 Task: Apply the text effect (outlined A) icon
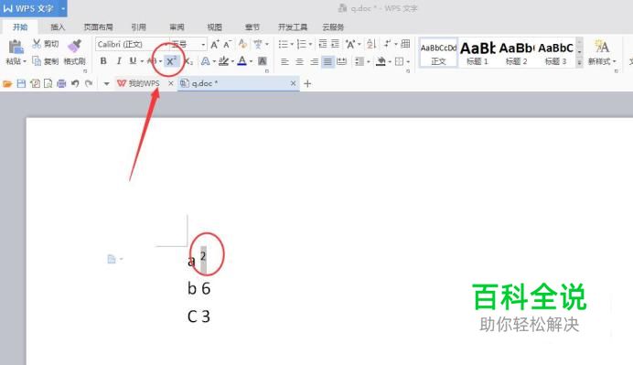(x=206, y=61)
